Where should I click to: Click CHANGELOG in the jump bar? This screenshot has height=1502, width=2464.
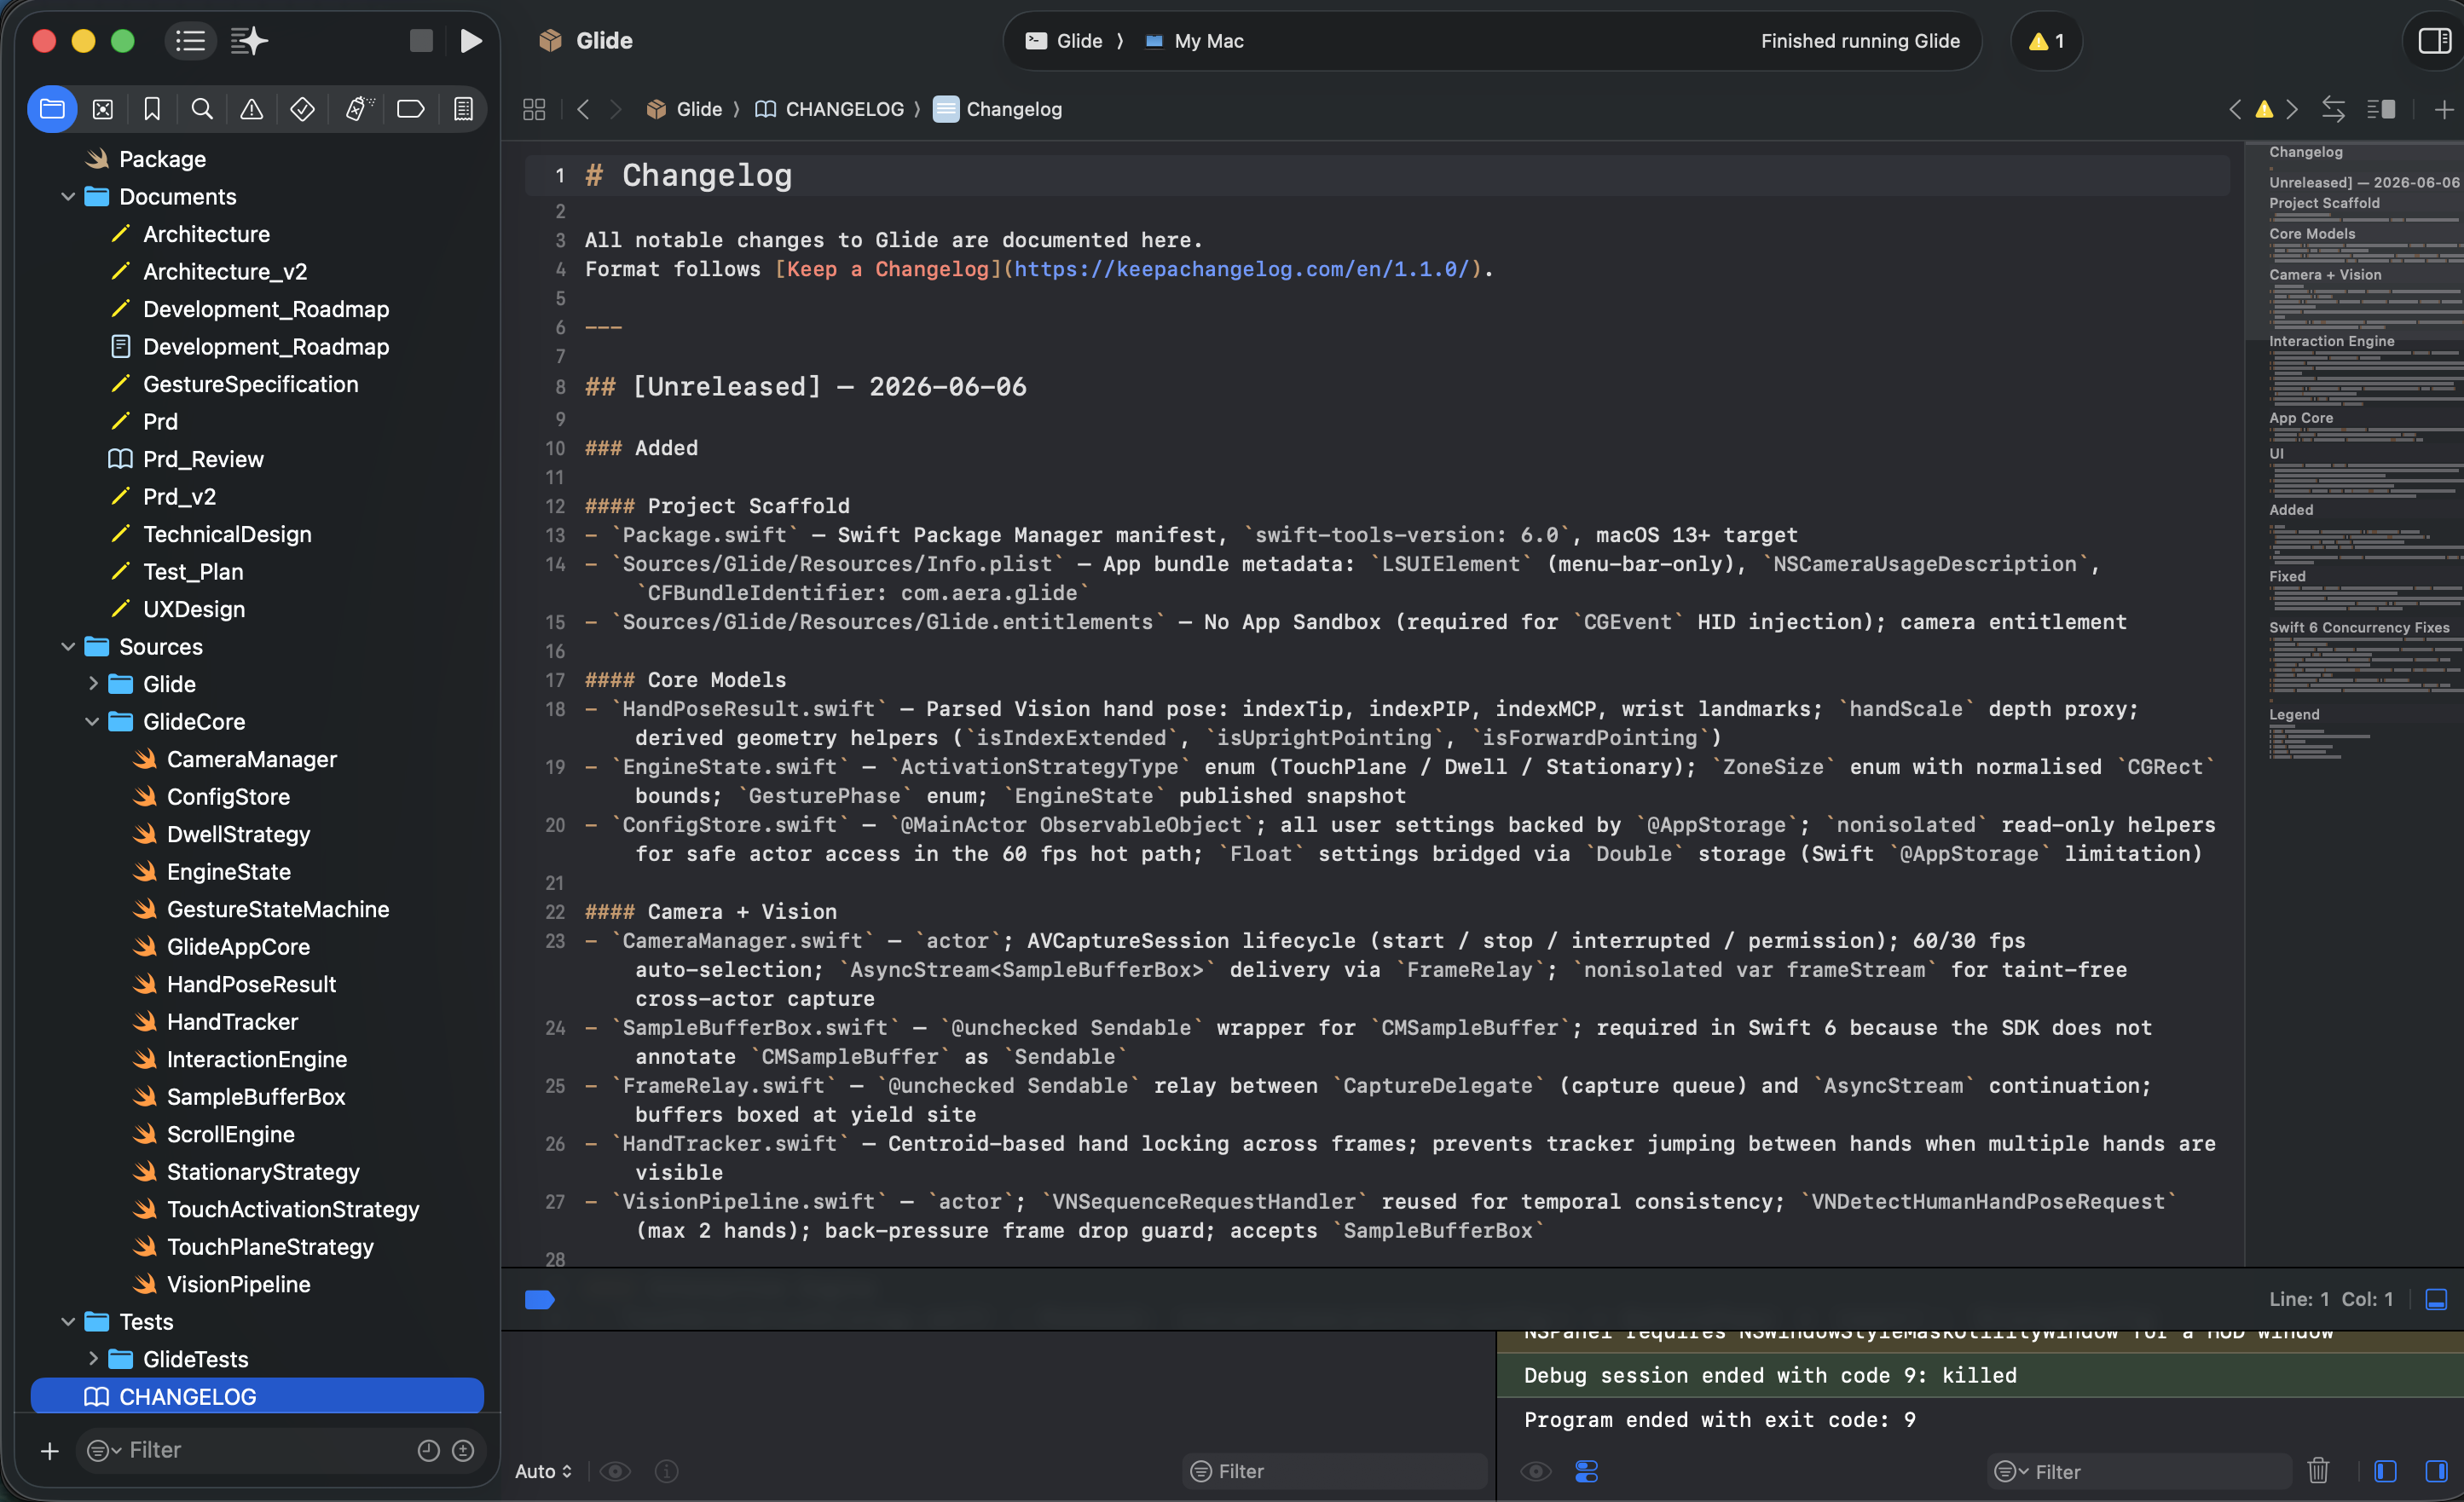pos(829,109)
